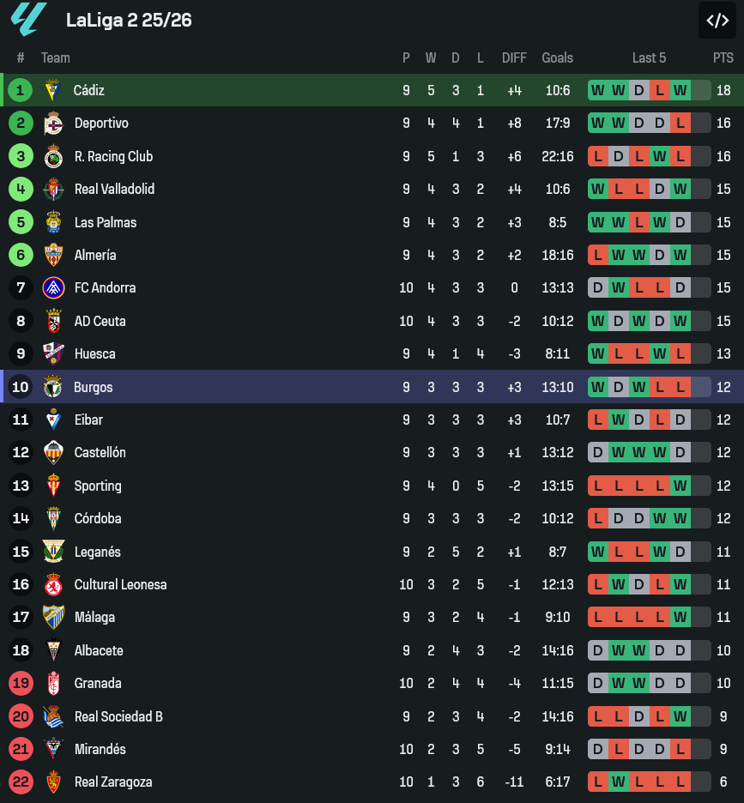Open the Almería team link
This screenshot has height=803, width=744.
(95, 255)
